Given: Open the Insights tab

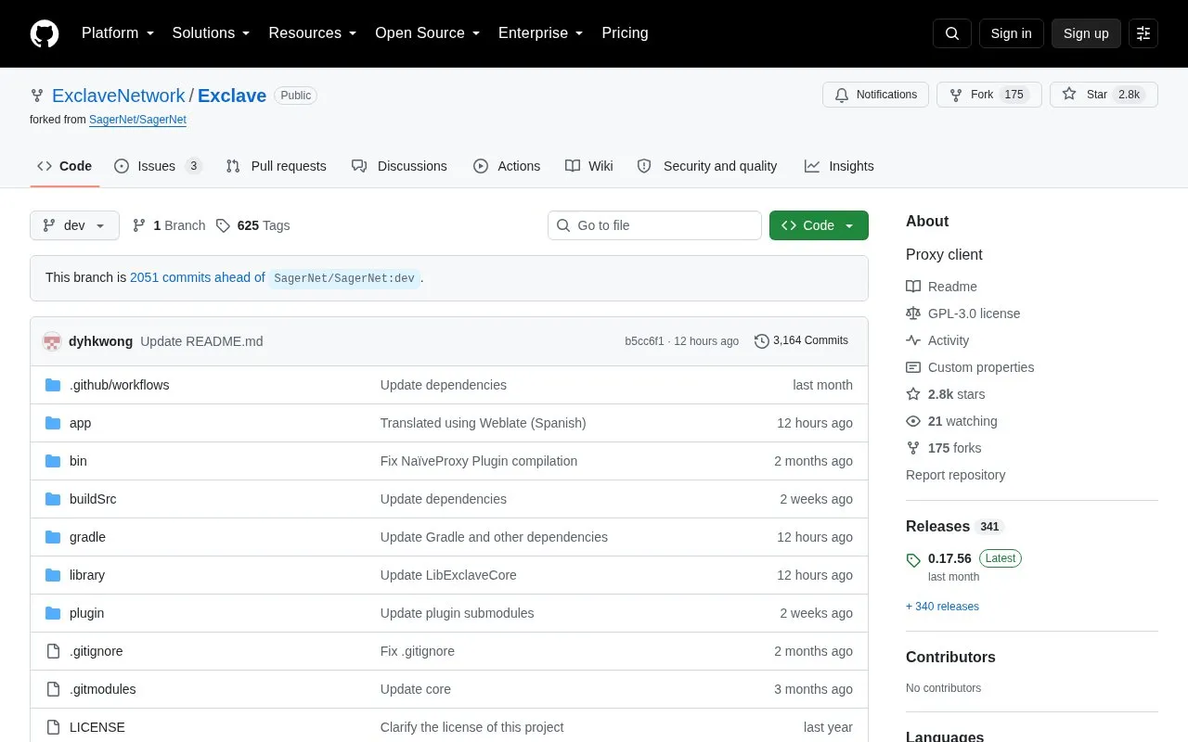Looking at the screenshot, I should pos(839,166).
